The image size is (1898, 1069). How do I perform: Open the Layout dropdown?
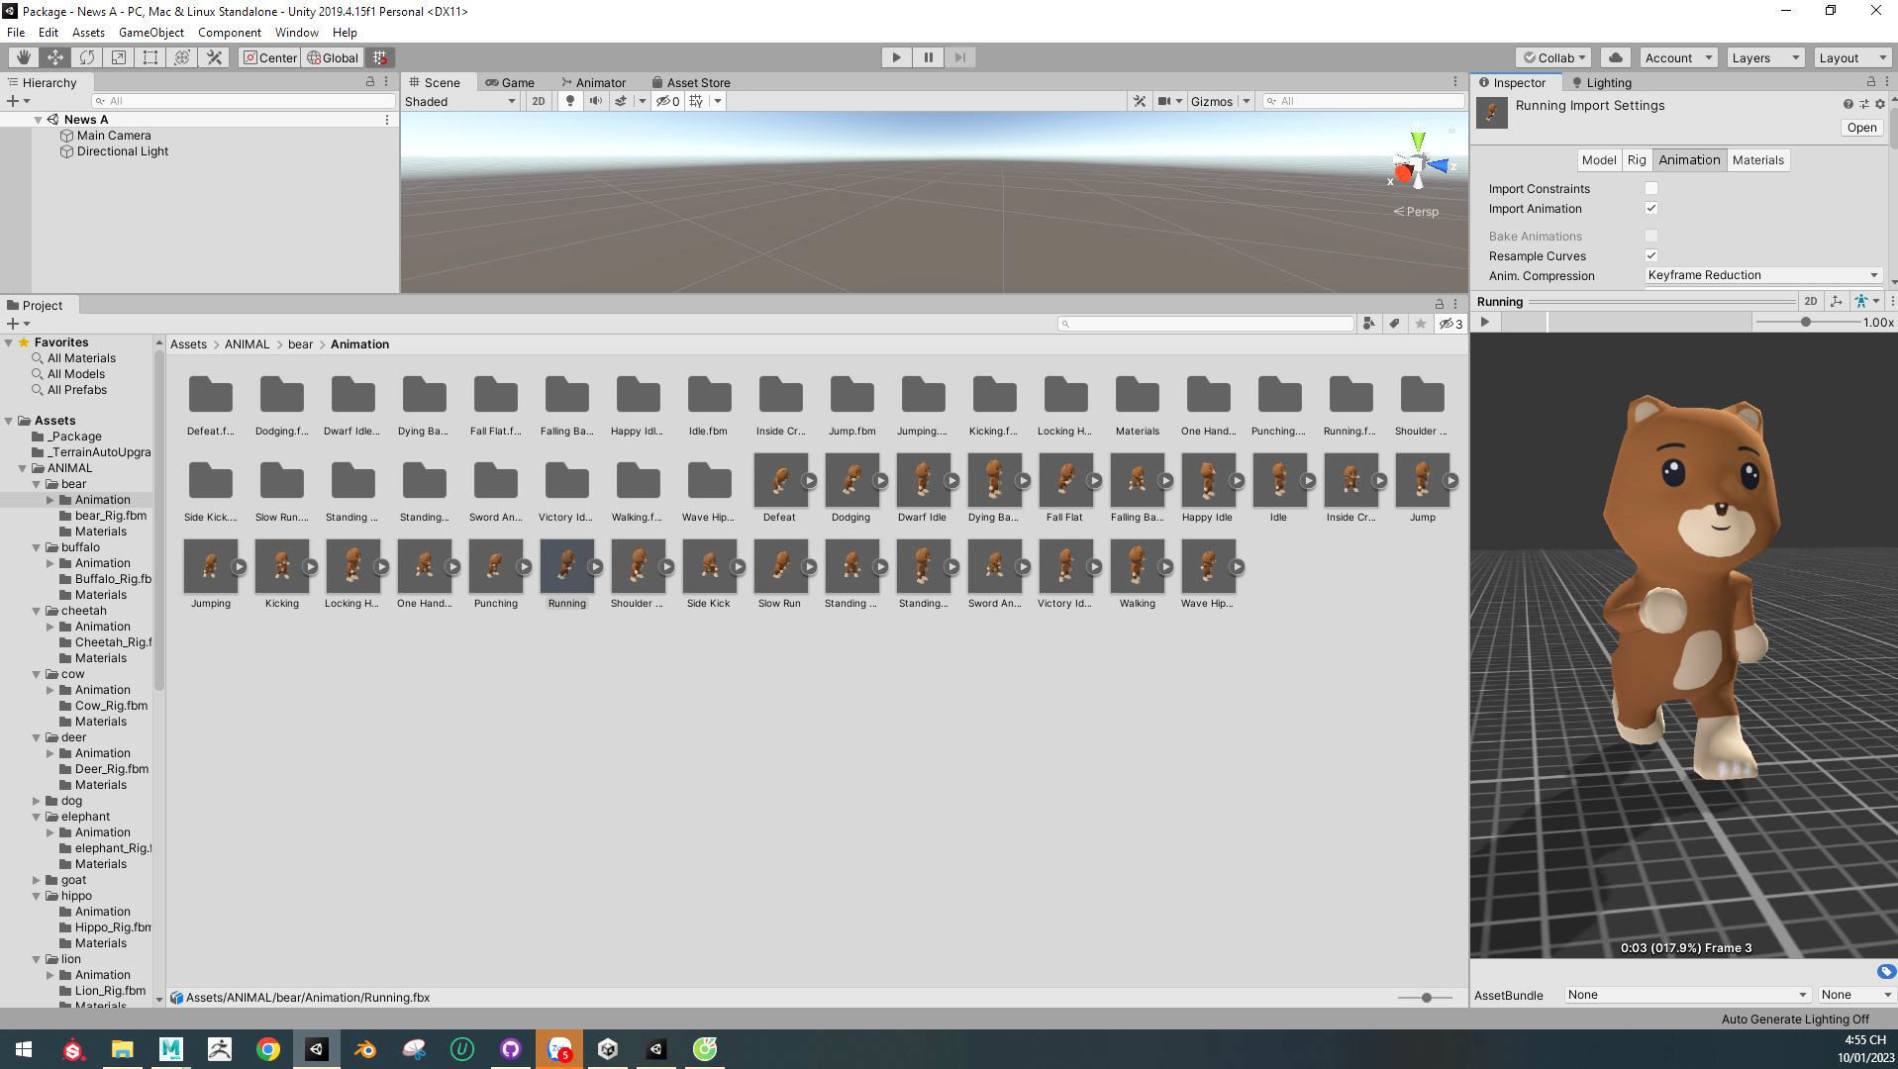tap(1852, 57)
